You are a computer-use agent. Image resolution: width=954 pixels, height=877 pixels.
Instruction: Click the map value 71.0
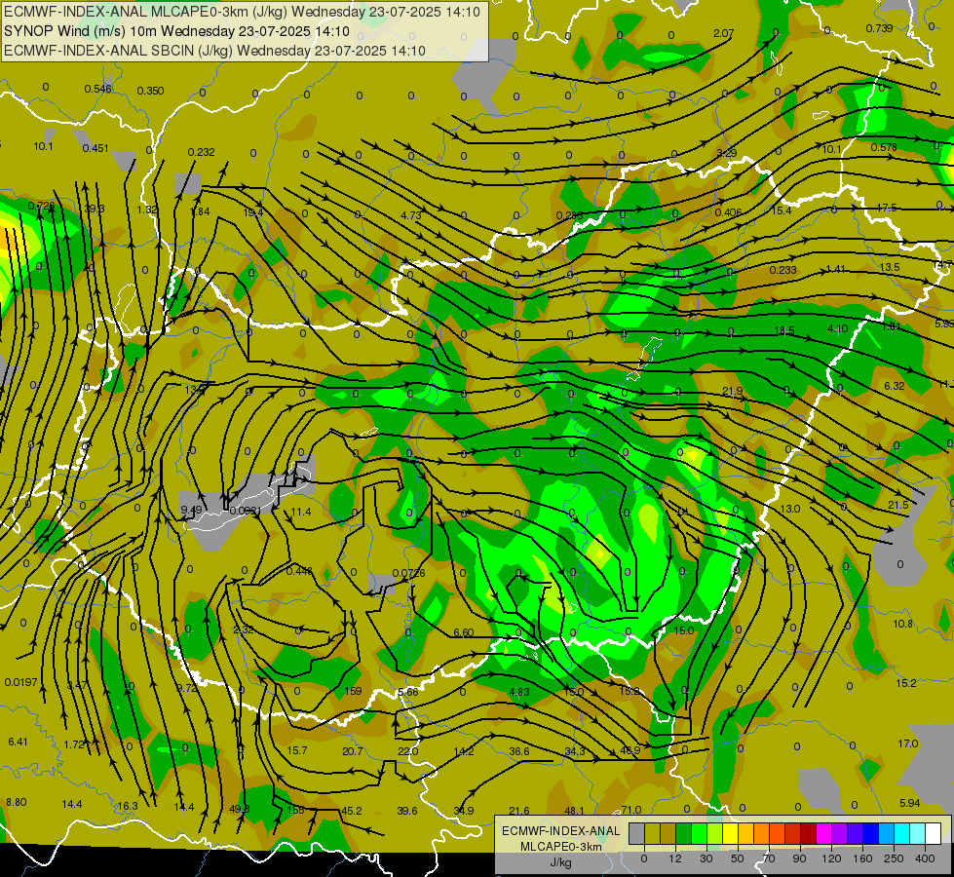point(630,810)
